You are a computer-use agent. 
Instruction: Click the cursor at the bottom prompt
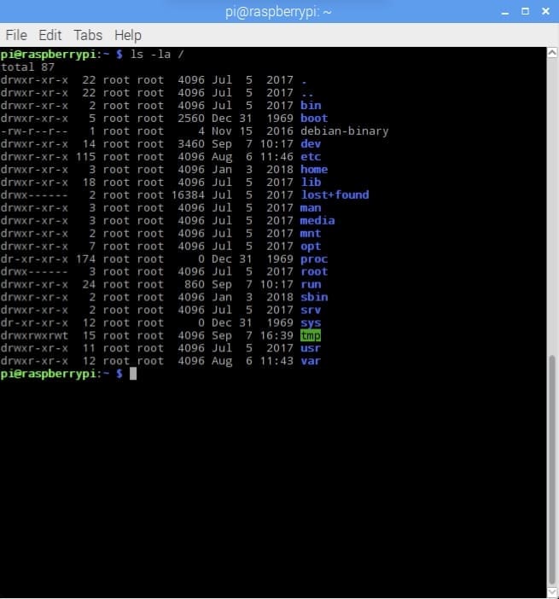point(133,374)
